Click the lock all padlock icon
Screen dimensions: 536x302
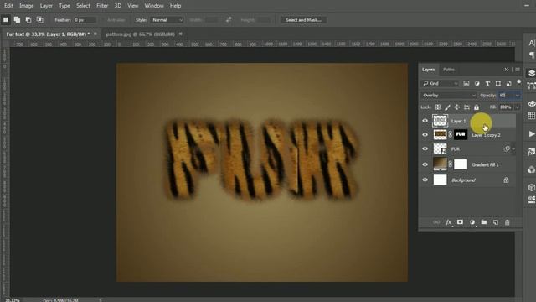(477, 107)
